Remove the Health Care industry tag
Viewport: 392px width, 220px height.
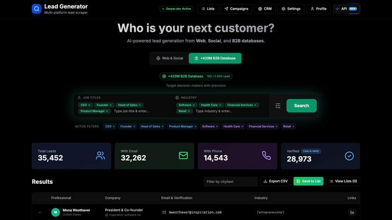pyautogui.click(x=220, y=105)
